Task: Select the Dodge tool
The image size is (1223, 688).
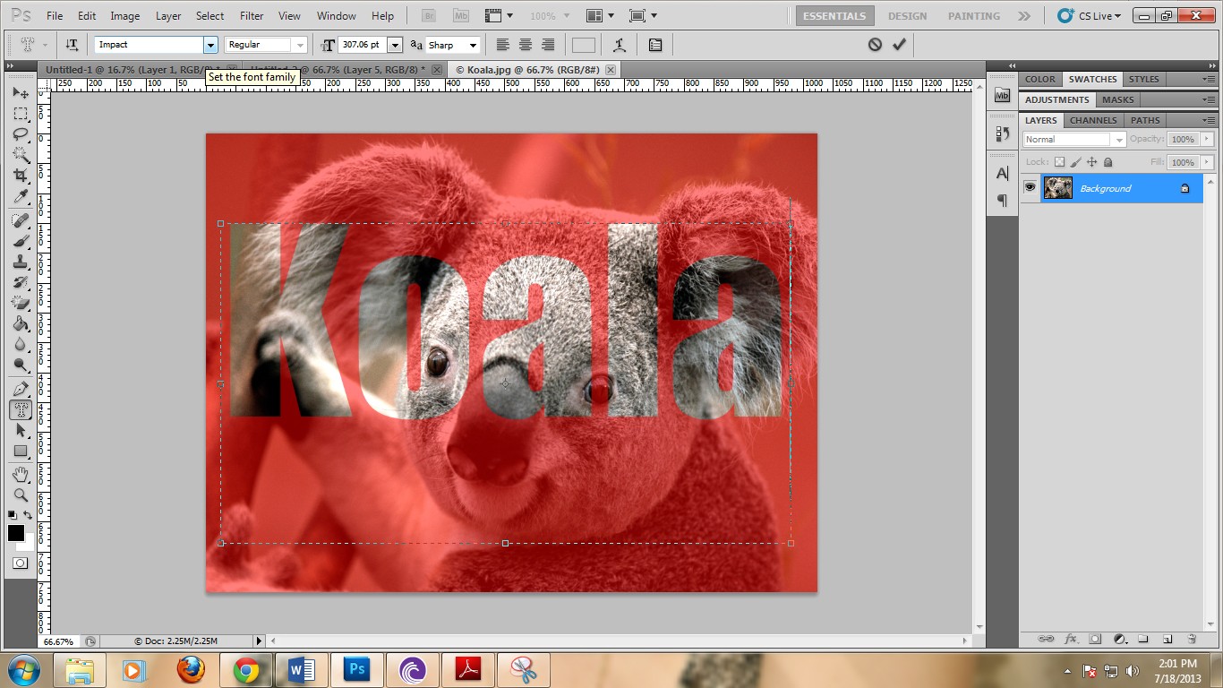Action: 21,365
